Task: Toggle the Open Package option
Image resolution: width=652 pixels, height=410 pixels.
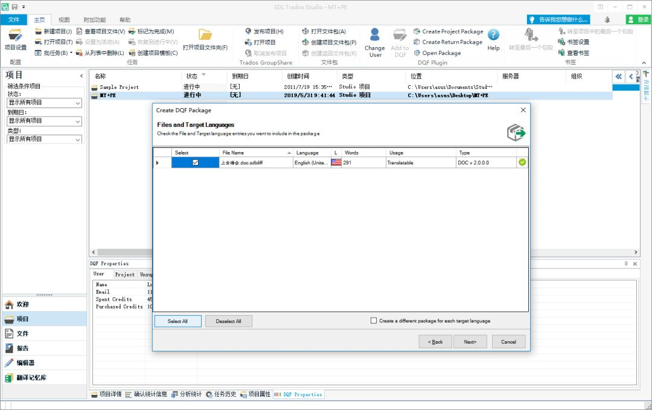Action: pyautogui.click(x=417, y=53)
